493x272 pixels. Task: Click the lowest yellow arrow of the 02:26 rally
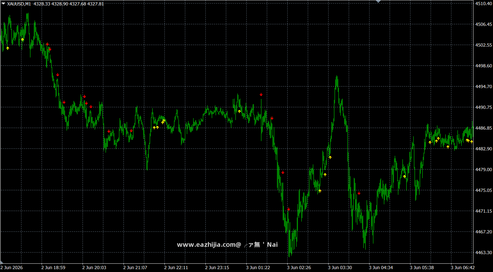pyautogui.click(x=320, y=191)
